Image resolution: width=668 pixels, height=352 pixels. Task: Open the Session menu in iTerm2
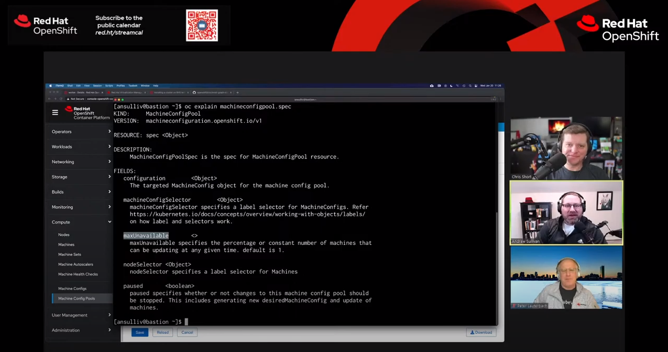[97, 86]
